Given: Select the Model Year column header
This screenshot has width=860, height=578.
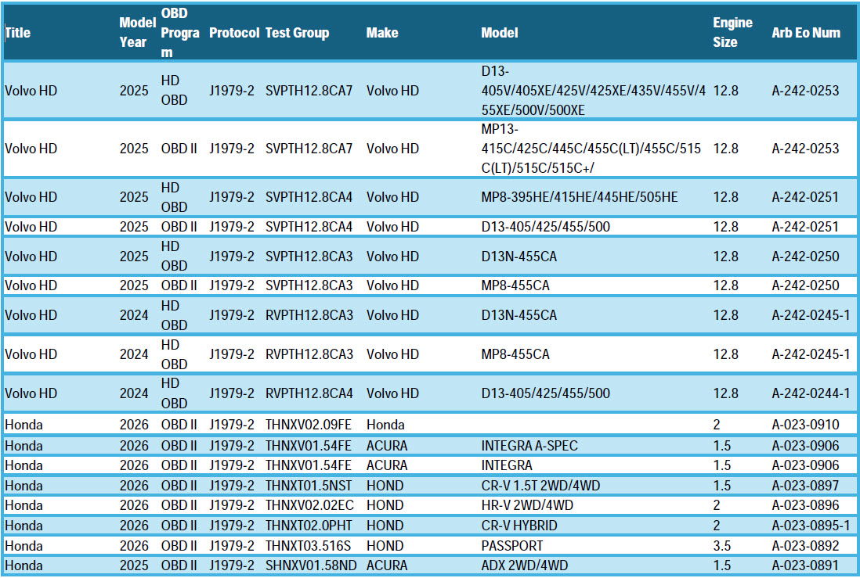Looking at the screenshot, I should [x=133, y=33].
